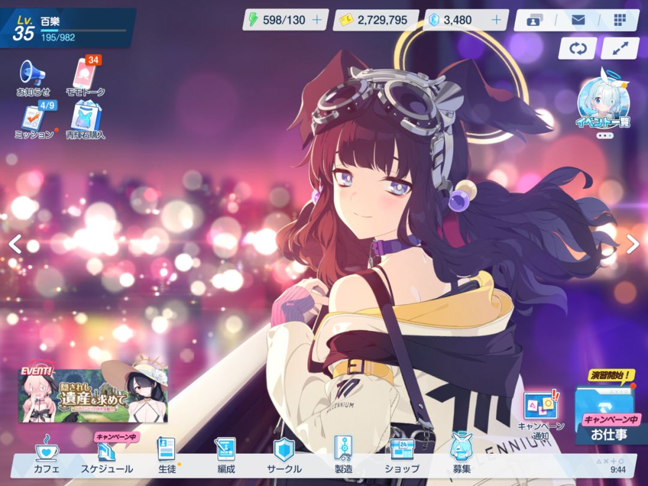Tap the 演習開始! label on work folder
This screenshot has width=648, height=486.
[x=610, y=375]
